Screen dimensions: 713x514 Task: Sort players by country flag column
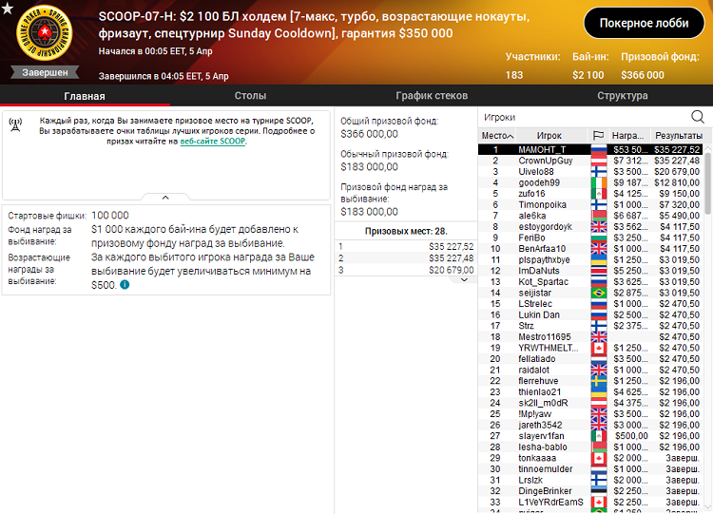click(598, 136)
